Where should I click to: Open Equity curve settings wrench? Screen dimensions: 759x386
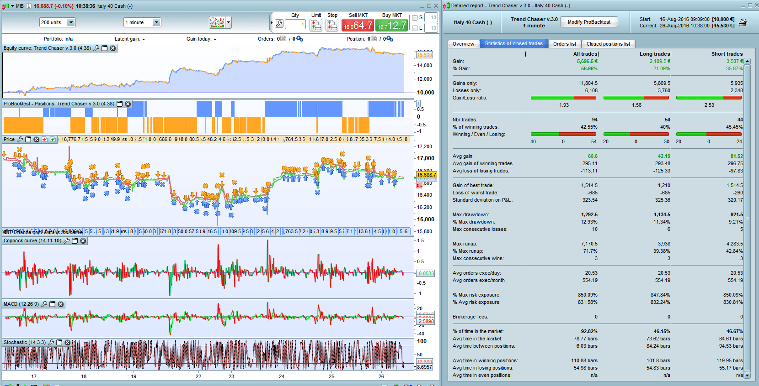pyautogui.click(x=96, y=48)
